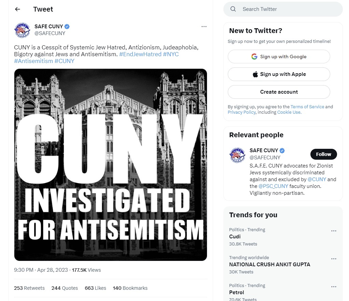This screenshot has width=349, height=301.
Task: Sign up with Google
Action: [x=279, y=57]
